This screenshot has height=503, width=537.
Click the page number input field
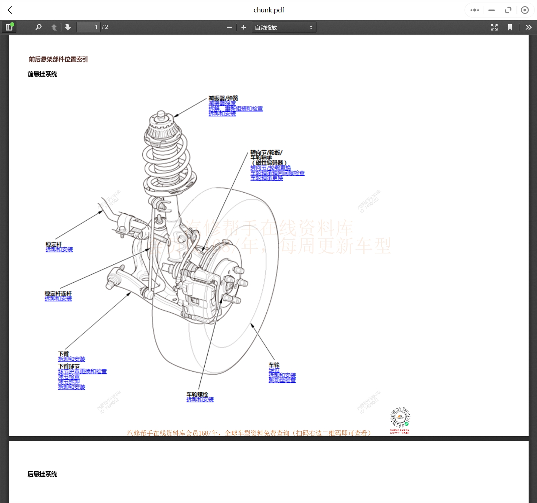(x=88, y=27)
